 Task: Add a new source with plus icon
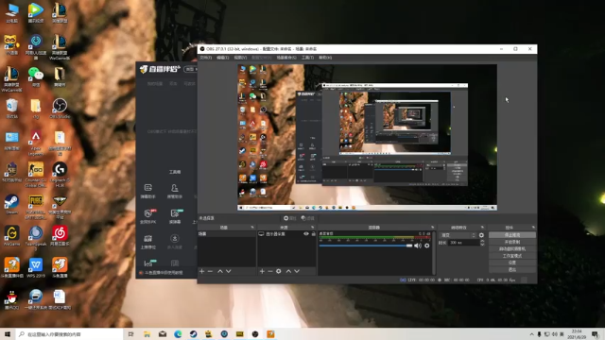click(262, 271)
